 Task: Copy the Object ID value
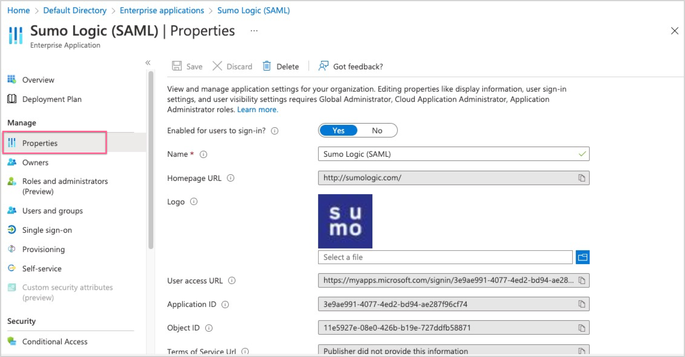[x=581, y=327]
